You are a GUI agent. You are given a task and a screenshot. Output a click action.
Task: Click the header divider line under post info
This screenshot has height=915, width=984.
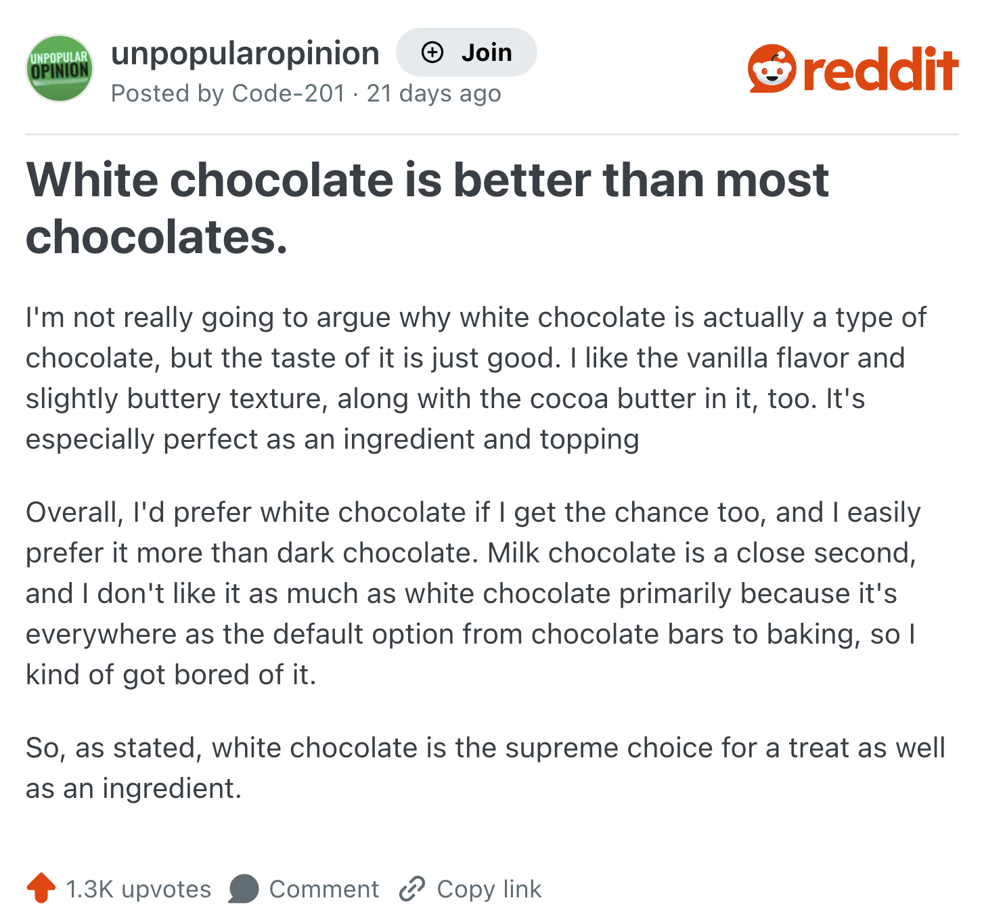point(492,134)
